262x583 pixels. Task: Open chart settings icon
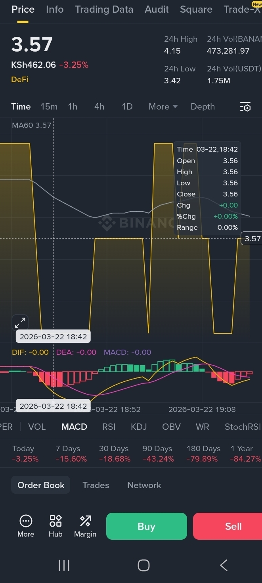click(x=245, y=107)
